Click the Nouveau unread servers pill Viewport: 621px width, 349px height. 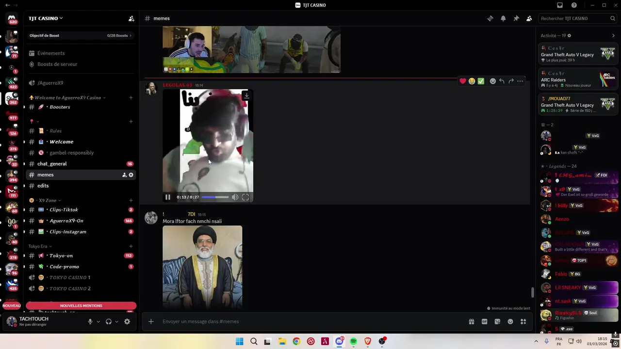point(12,306)
